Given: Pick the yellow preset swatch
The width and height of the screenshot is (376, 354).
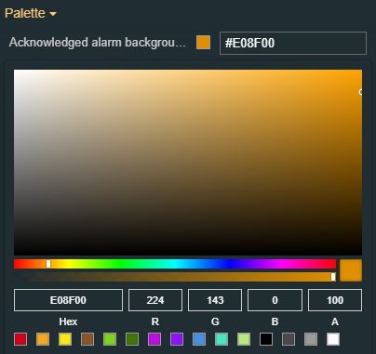Looking at the screenshot, I should tap(65, 339).
